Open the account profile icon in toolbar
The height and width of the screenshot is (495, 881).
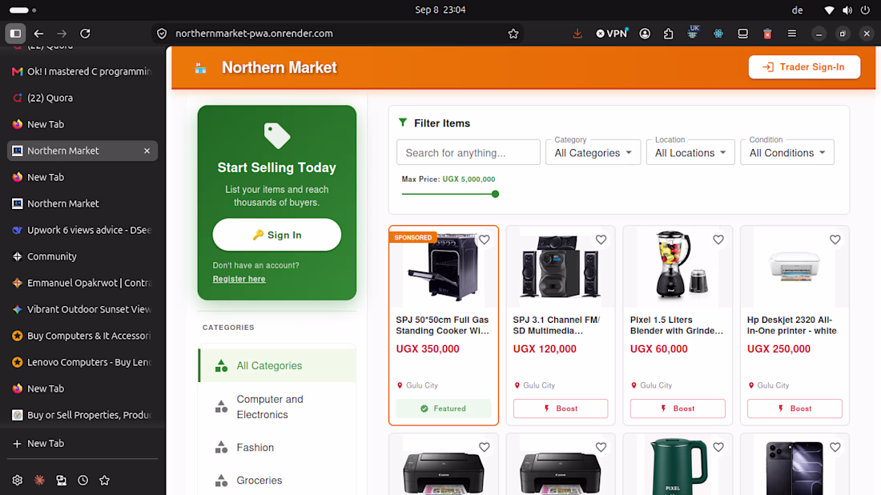click(x=645, y=34)
